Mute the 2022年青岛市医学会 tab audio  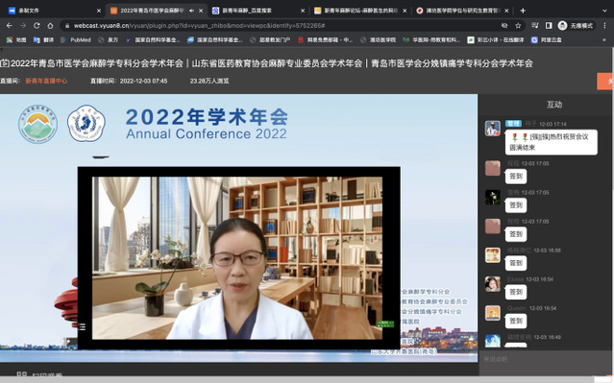[191, 11]
